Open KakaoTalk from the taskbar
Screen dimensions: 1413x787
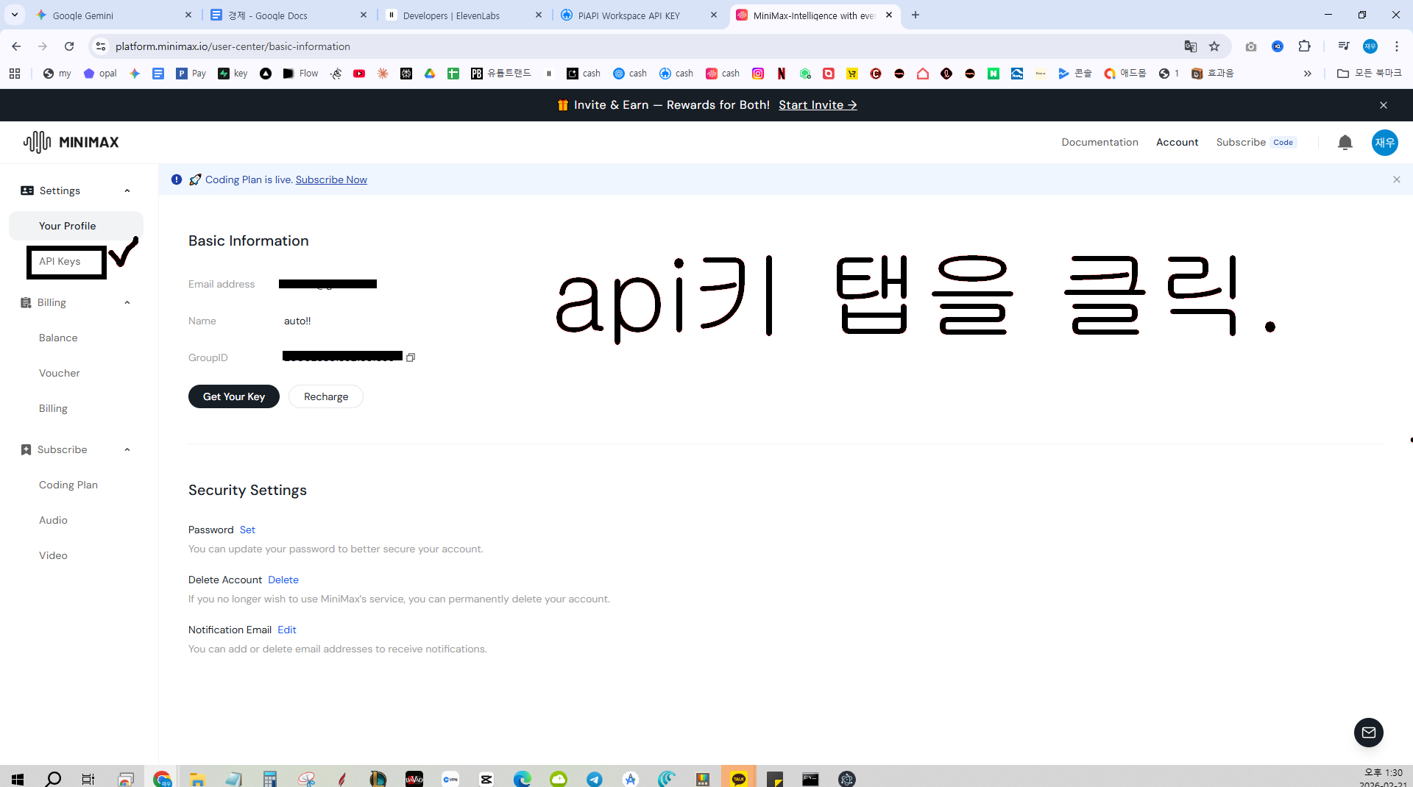(738, 779)
